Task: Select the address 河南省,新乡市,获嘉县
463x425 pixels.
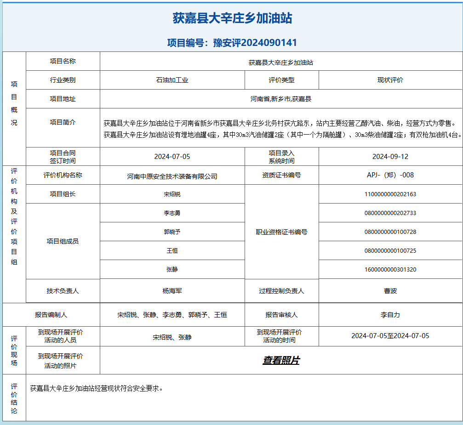Action: [281, 99]
